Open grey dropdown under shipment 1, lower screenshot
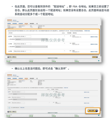The width and height of the screenshot is (110, 118). (x=25, y=94)
